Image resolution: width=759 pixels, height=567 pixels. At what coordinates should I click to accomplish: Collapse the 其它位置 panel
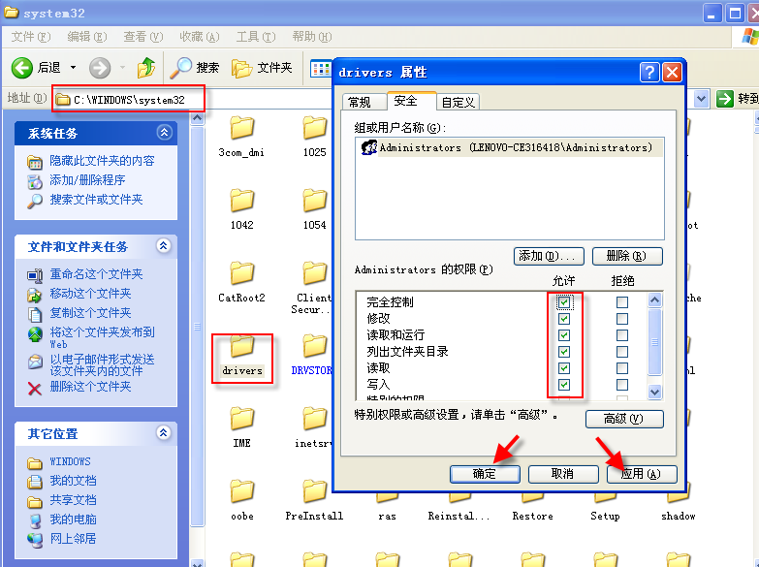[x=164, y=433]
